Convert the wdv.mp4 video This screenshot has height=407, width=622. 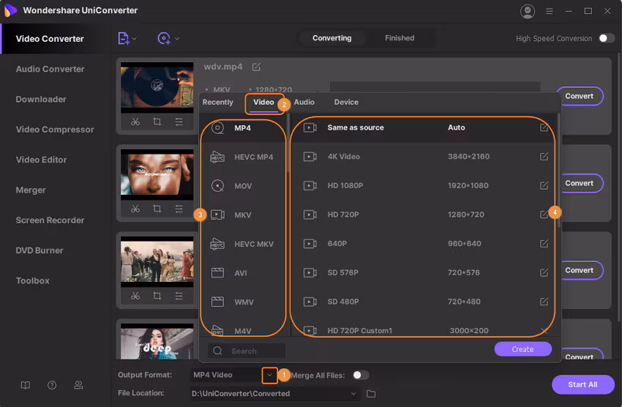click(580, 96)
